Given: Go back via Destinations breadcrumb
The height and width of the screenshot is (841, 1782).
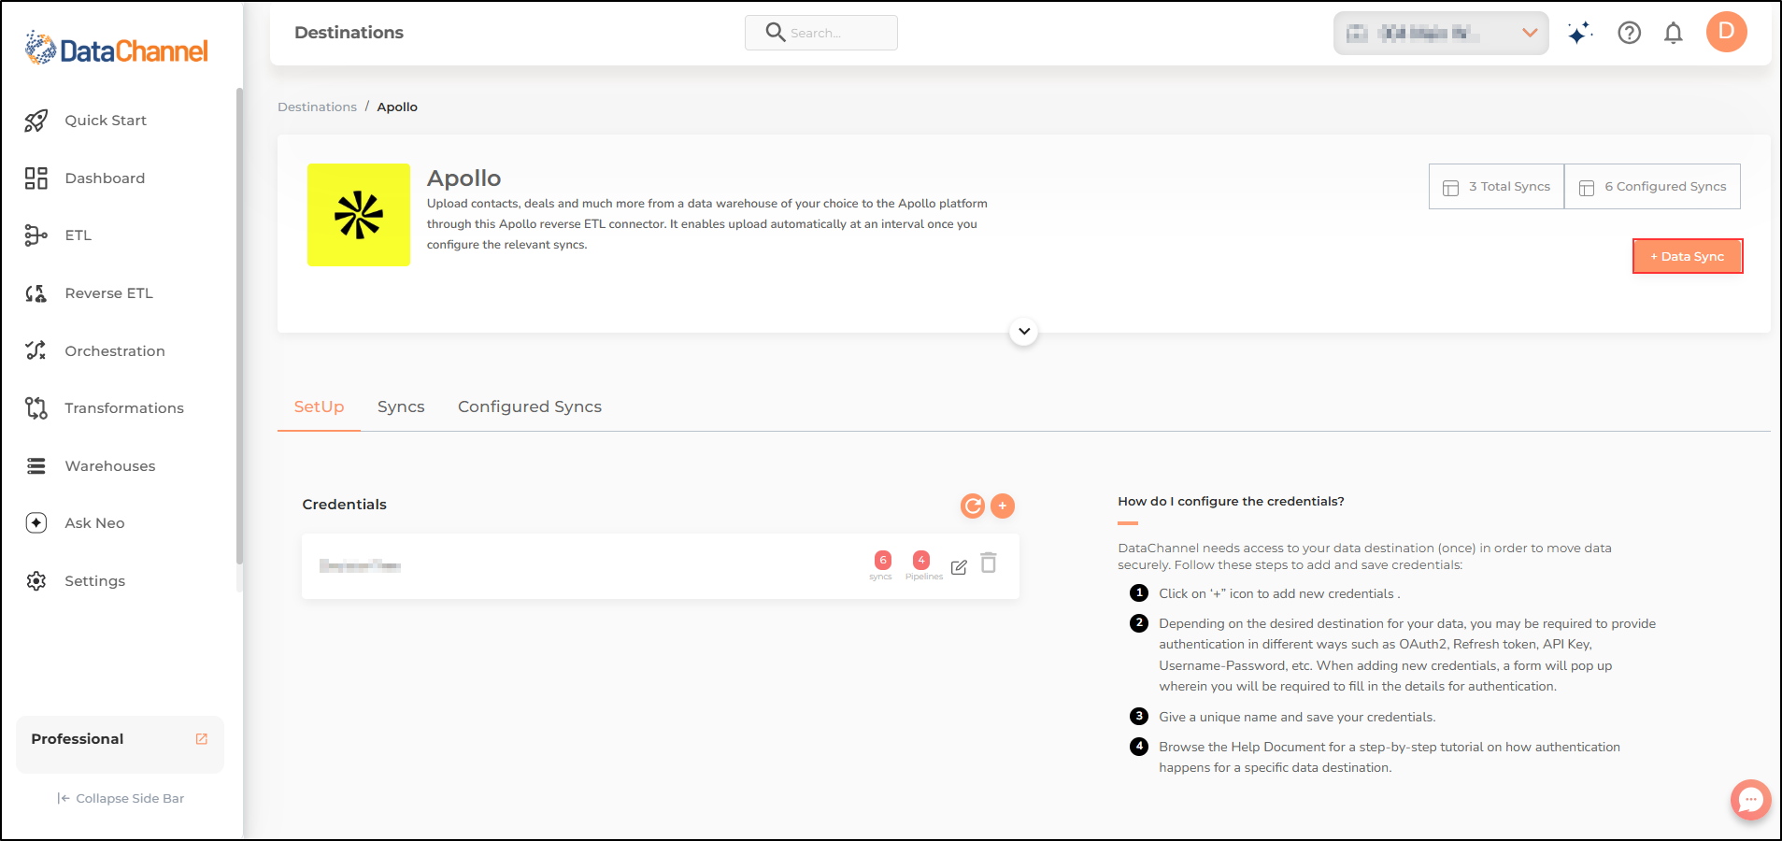Looking at the screenshot, I should [317, 107].
